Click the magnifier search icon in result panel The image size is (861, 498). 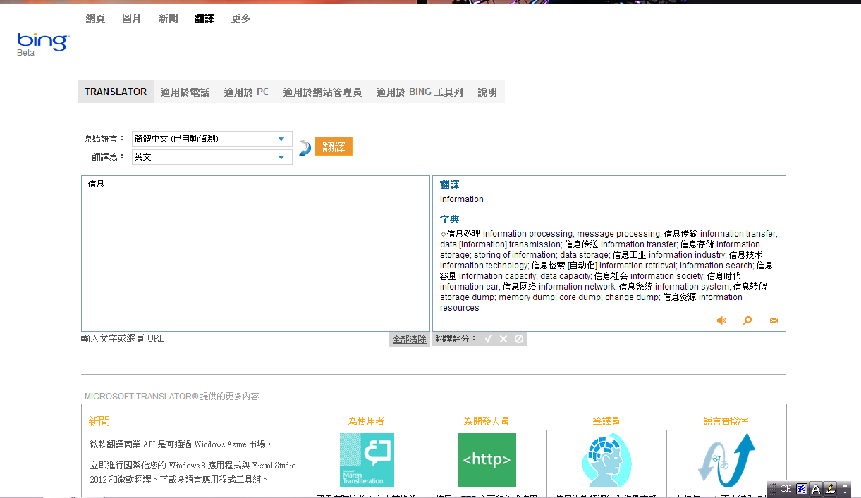pyautogui.click(x=747, y=320)
